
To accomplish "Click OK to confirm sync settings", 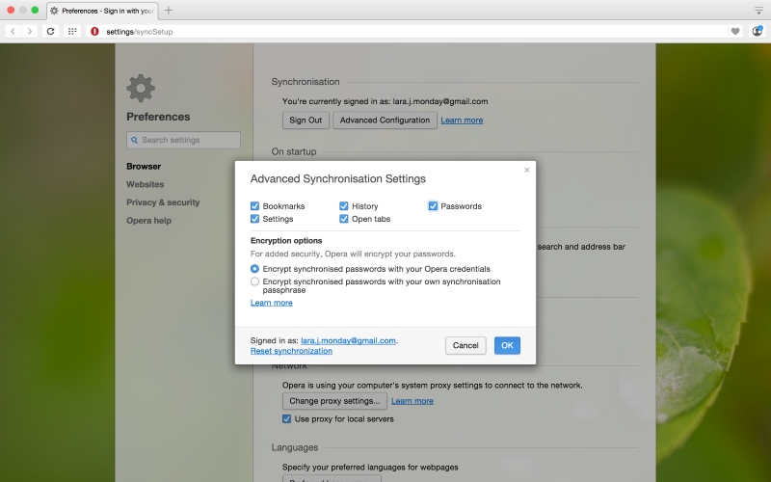I will (x=507, y=345).
